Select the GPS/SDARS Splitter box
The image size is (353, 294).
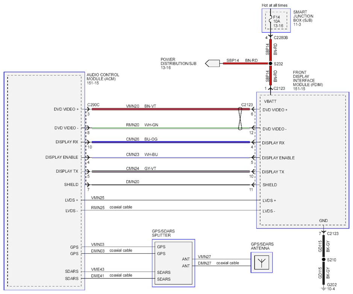coord(173,263)
